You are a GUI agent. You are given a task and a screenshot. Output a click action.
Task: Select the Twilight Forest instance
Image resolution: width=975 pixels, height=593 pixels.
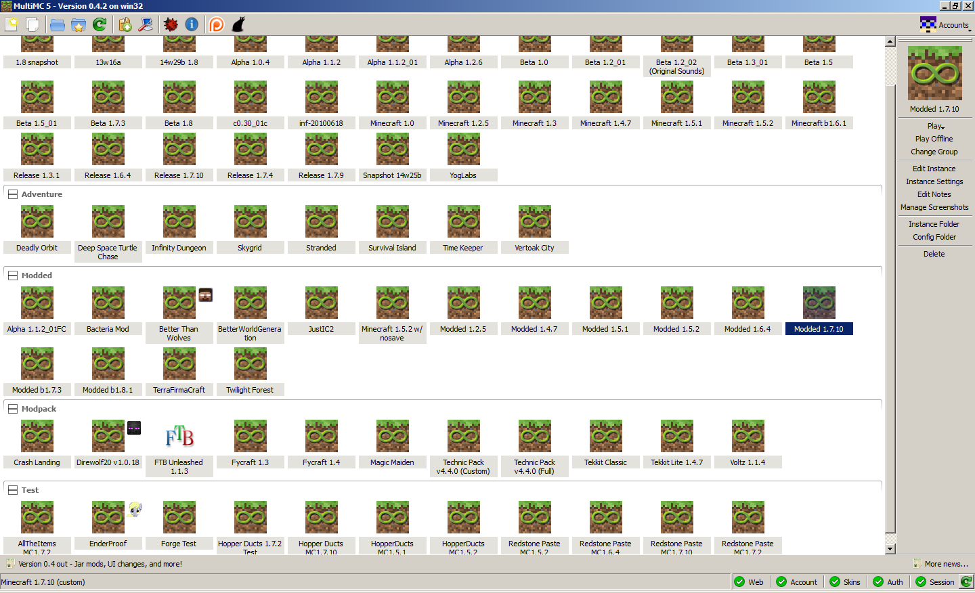pos(250,372)
